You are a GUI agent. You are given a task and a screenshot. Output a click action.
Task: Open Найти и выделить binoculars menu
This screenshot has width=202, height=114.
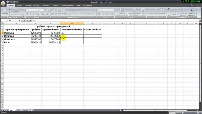coord(192,12)
